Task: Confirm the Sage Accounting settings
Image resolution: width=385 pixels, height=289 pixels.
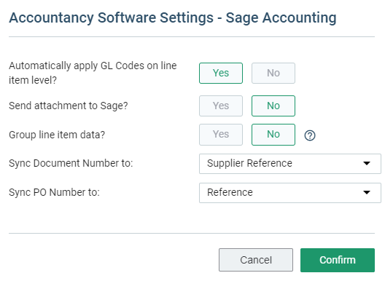Action: [x=338, y=260]
